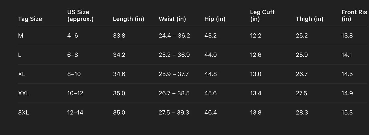Click the Front Rise column header
This screenshot has width=369, height=135.
point(354,16)
